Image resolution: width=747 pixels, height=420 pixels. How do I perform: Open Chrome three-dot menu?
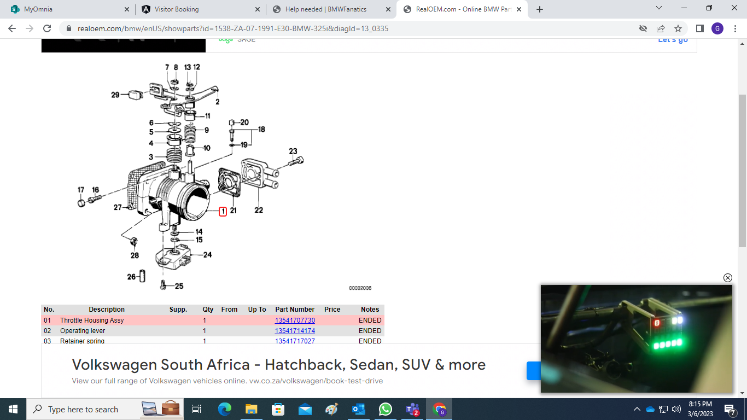pyautogui.click(x=735, y=28)
